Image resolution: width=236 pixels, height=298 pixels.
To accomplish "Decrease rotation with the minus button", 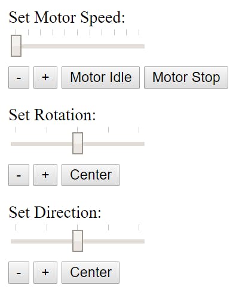I will (x=19, y=175).
